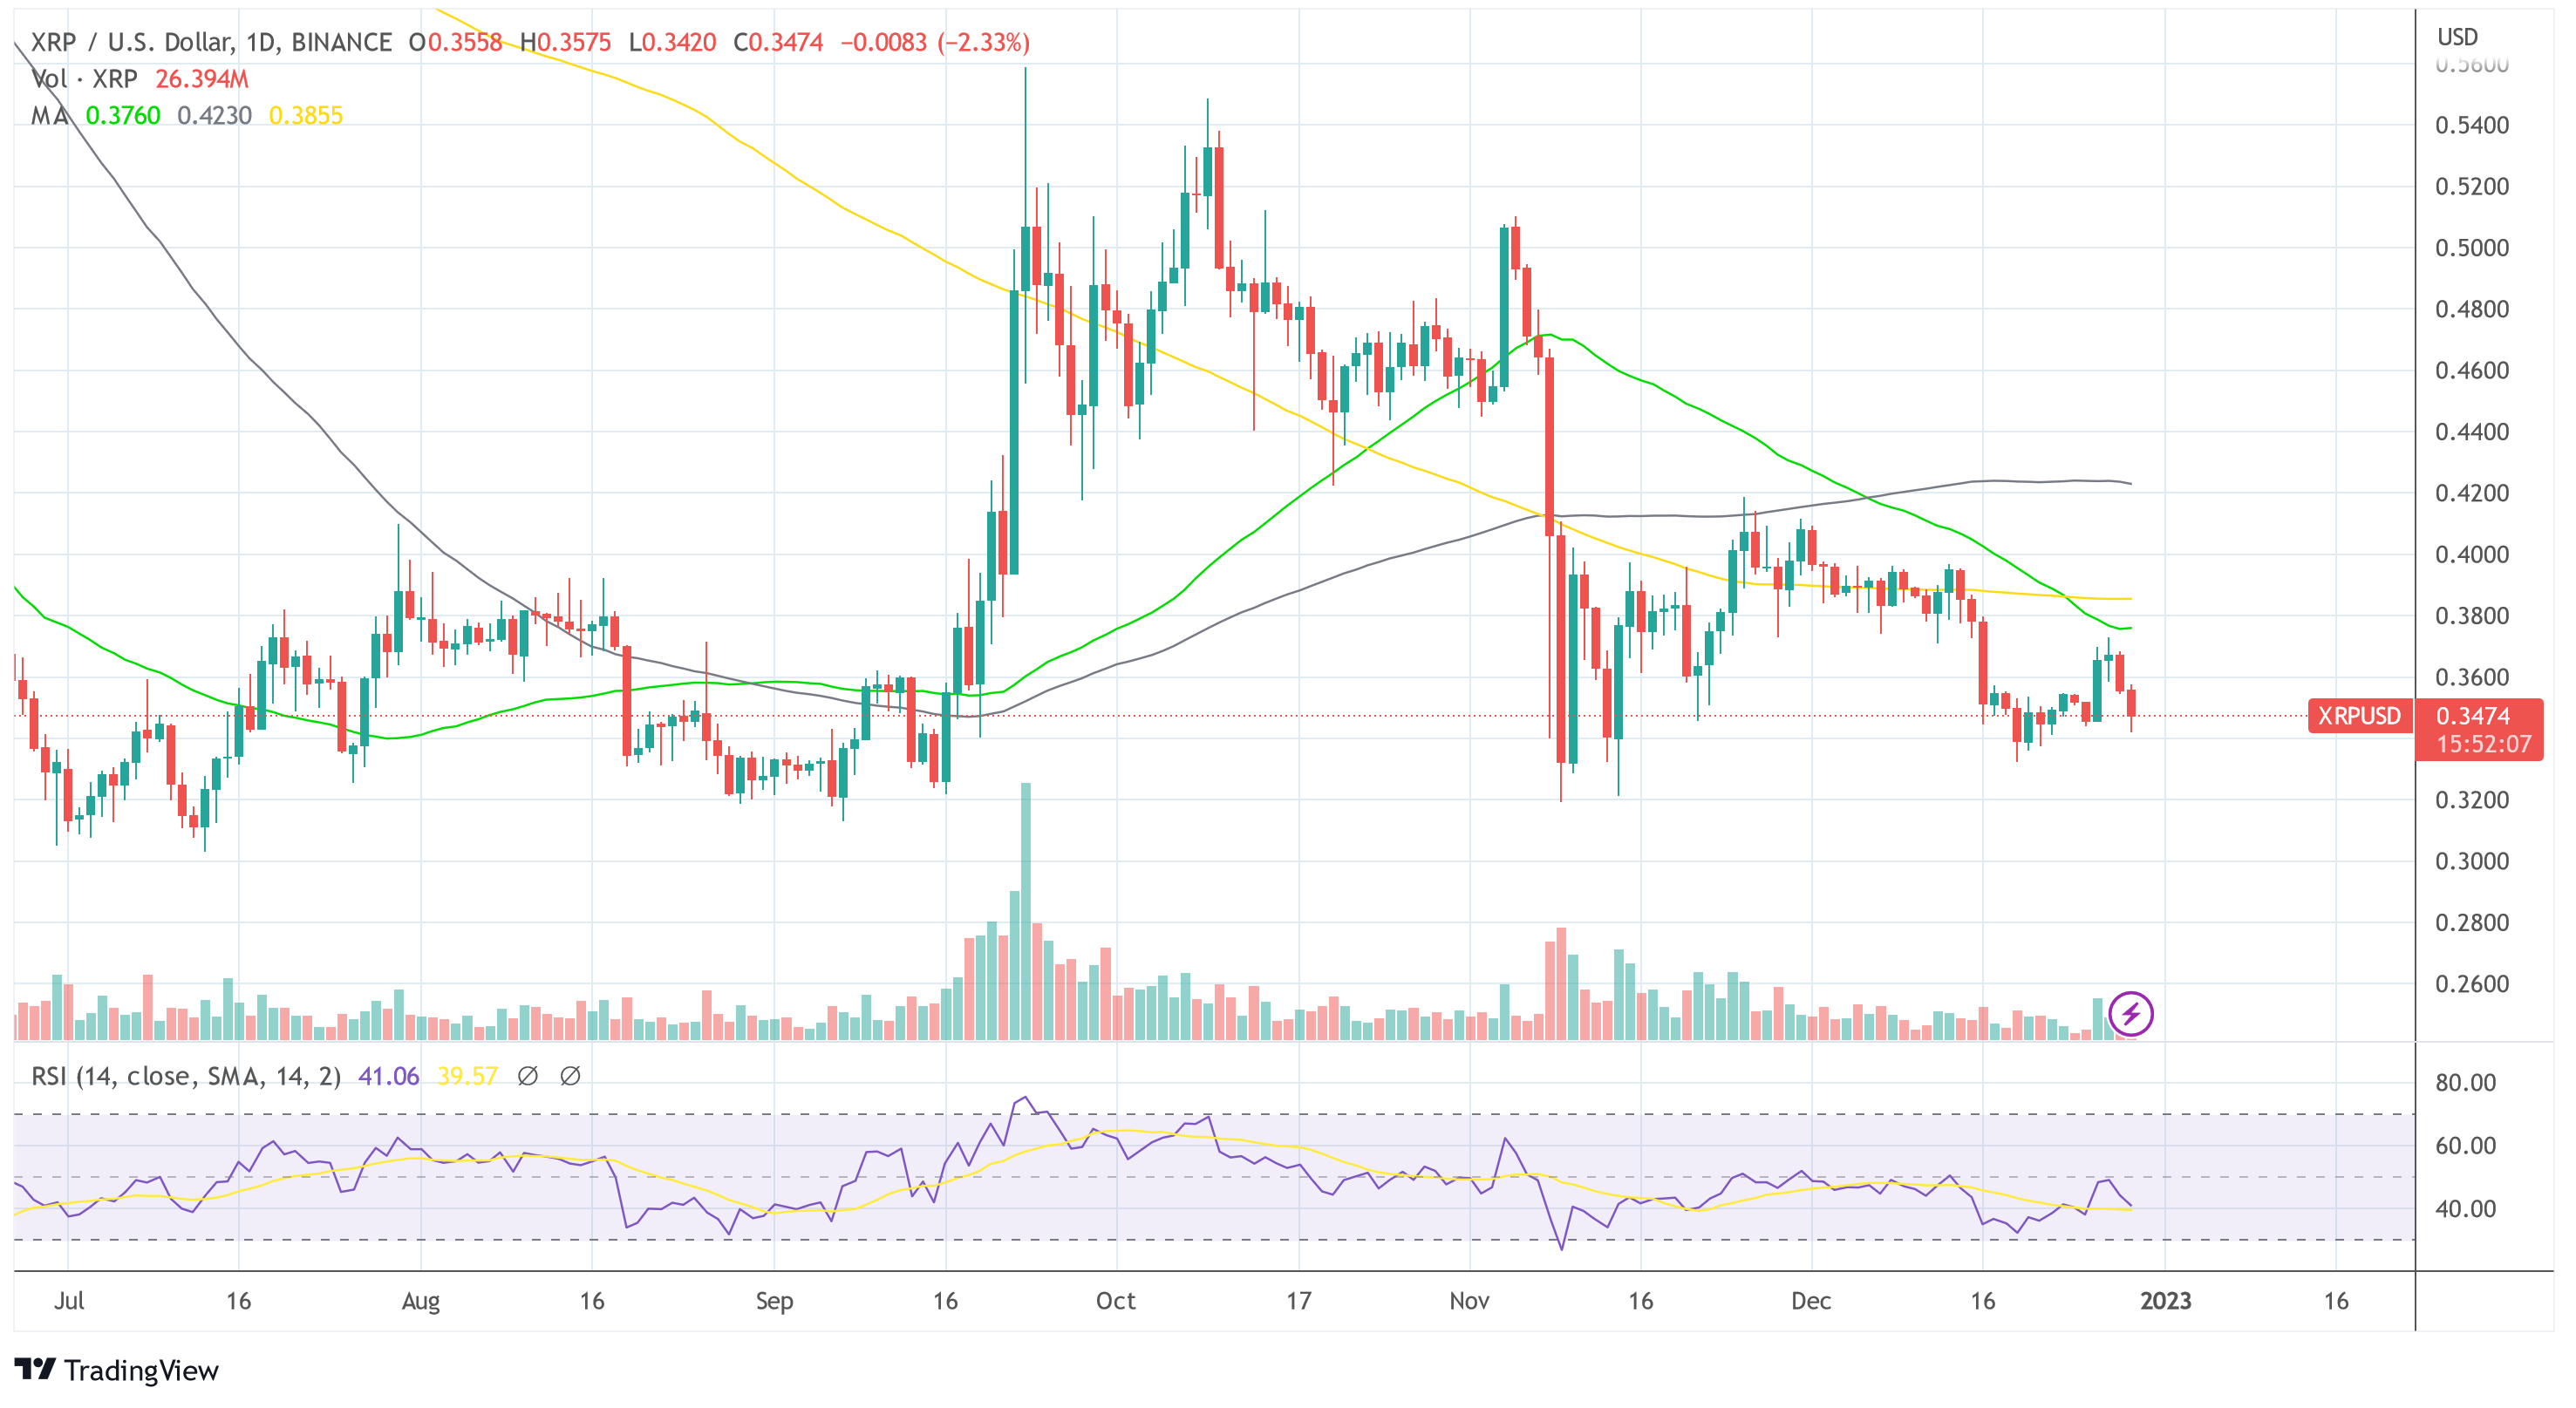This screenshot has height=1408, width=2576.
Task: Click the current price 0.3474 tag
Action: 2472,716
